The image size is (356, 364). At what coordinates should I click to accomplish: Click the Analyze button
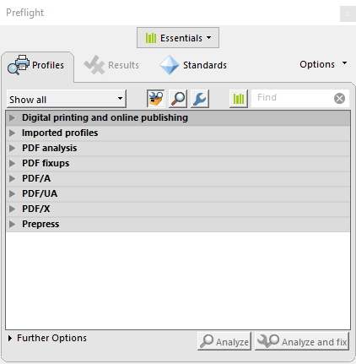click(224, 341)
